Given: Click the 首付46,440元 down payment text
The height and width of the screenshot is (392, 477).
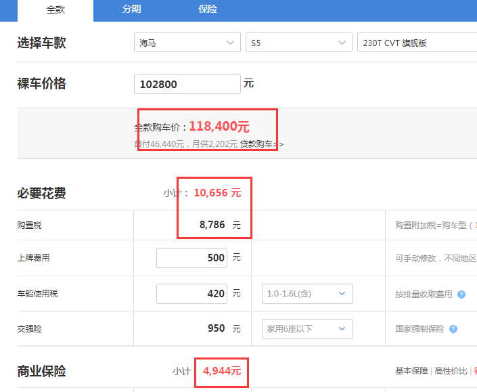Looking at the screenshot, I should tap(159, 144).
